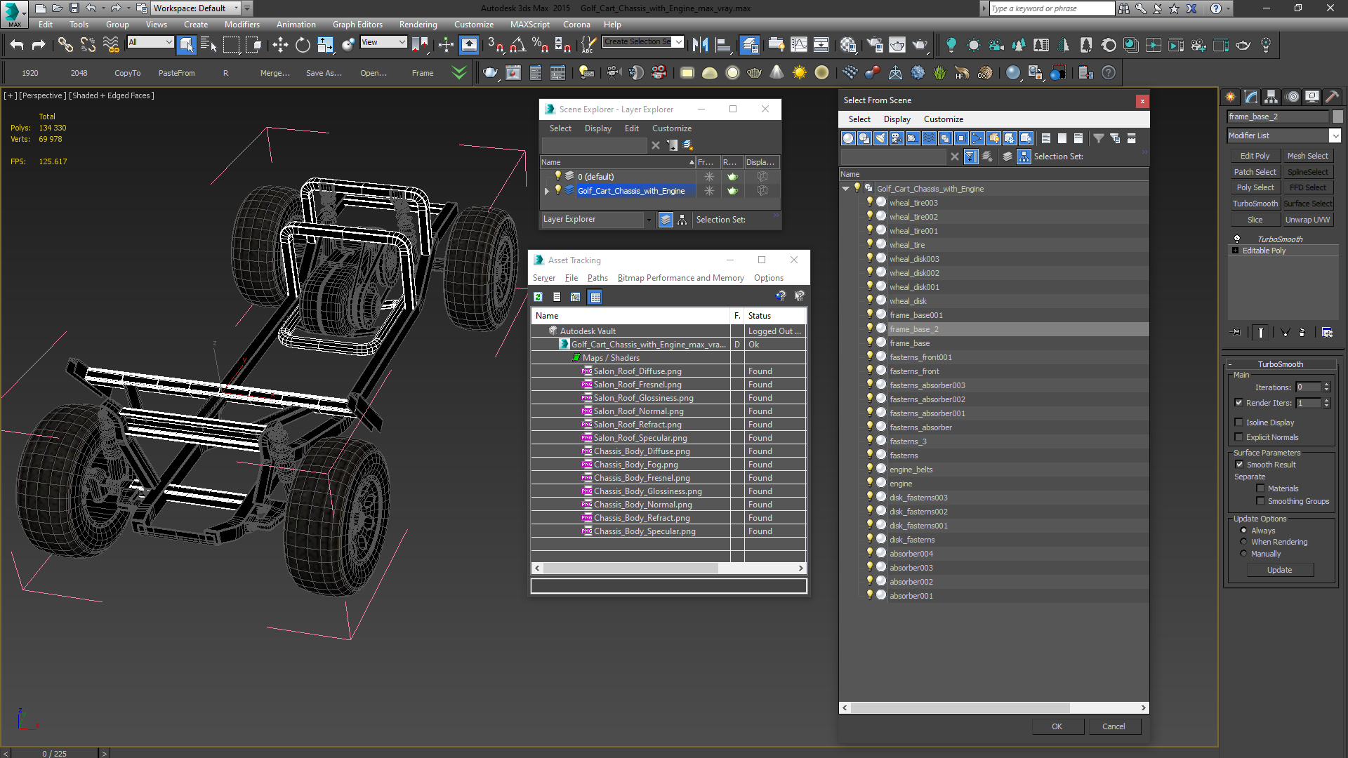Click the Edit Named Selection Sets icon
This screenshot has width=1348, height=758.
click(x=588, y=45)
